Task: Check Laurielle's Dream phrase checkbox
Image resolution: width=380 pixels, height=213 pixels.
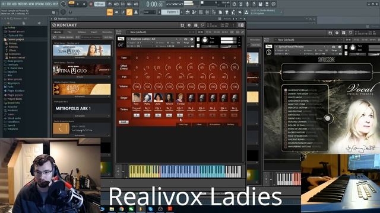Action: (x=286, y=90)
